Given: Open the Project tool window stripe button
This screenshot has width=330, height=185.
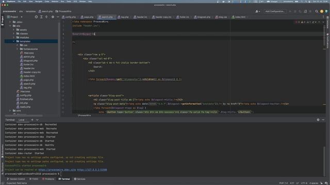Looking at the screenshot, I should (x=2, y=21).
